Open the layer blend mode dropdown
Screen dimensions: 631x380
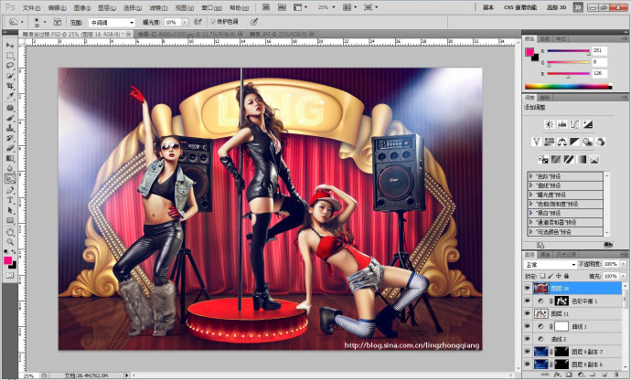coord(551,265)
